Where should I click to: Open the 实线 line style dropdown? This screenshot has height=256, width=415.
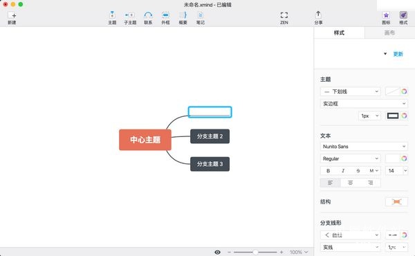(351, 247)
